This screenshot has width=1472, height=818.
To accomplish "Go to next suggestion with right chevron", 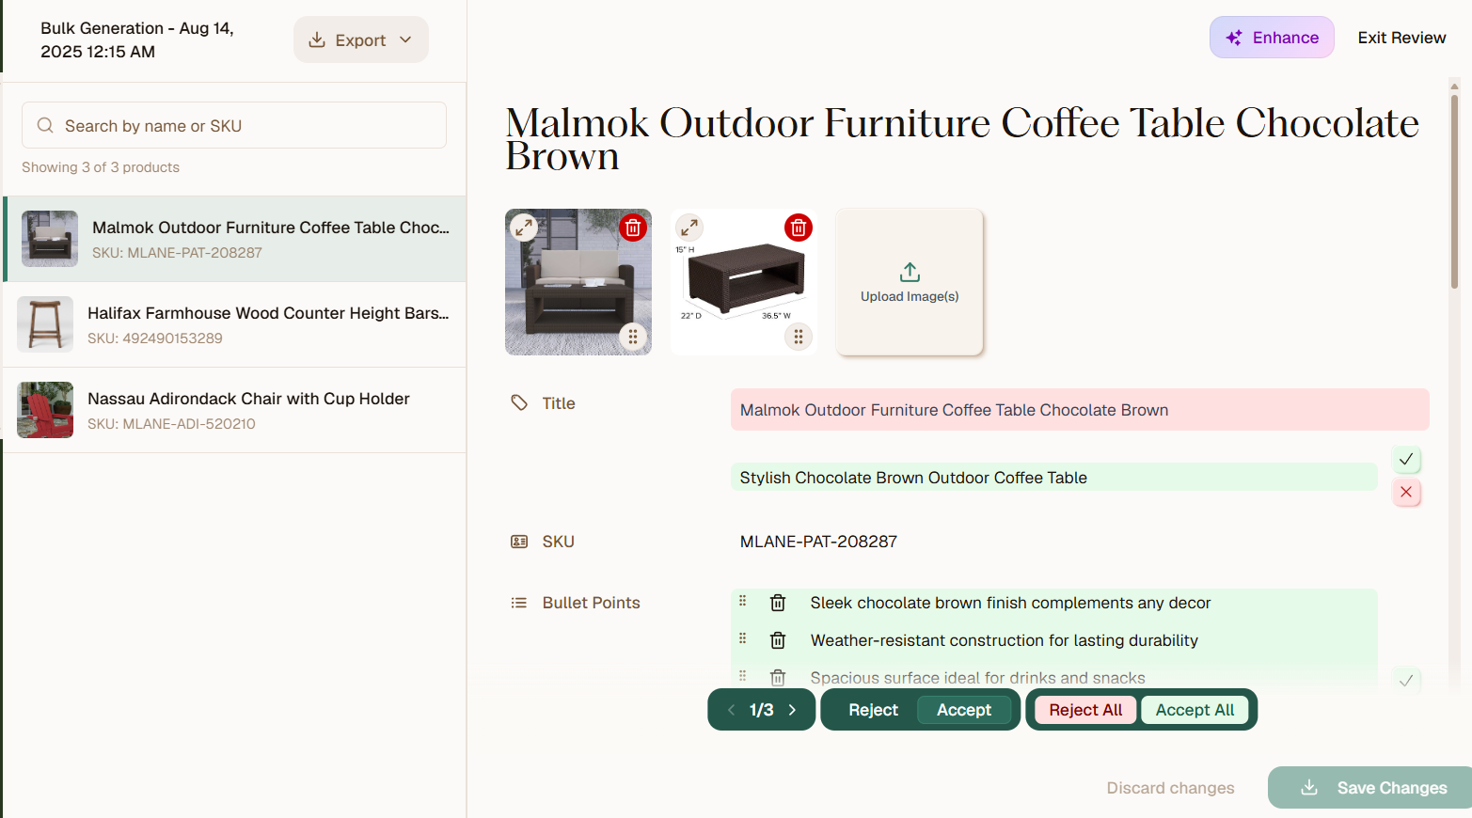I will tap(793, 710).
